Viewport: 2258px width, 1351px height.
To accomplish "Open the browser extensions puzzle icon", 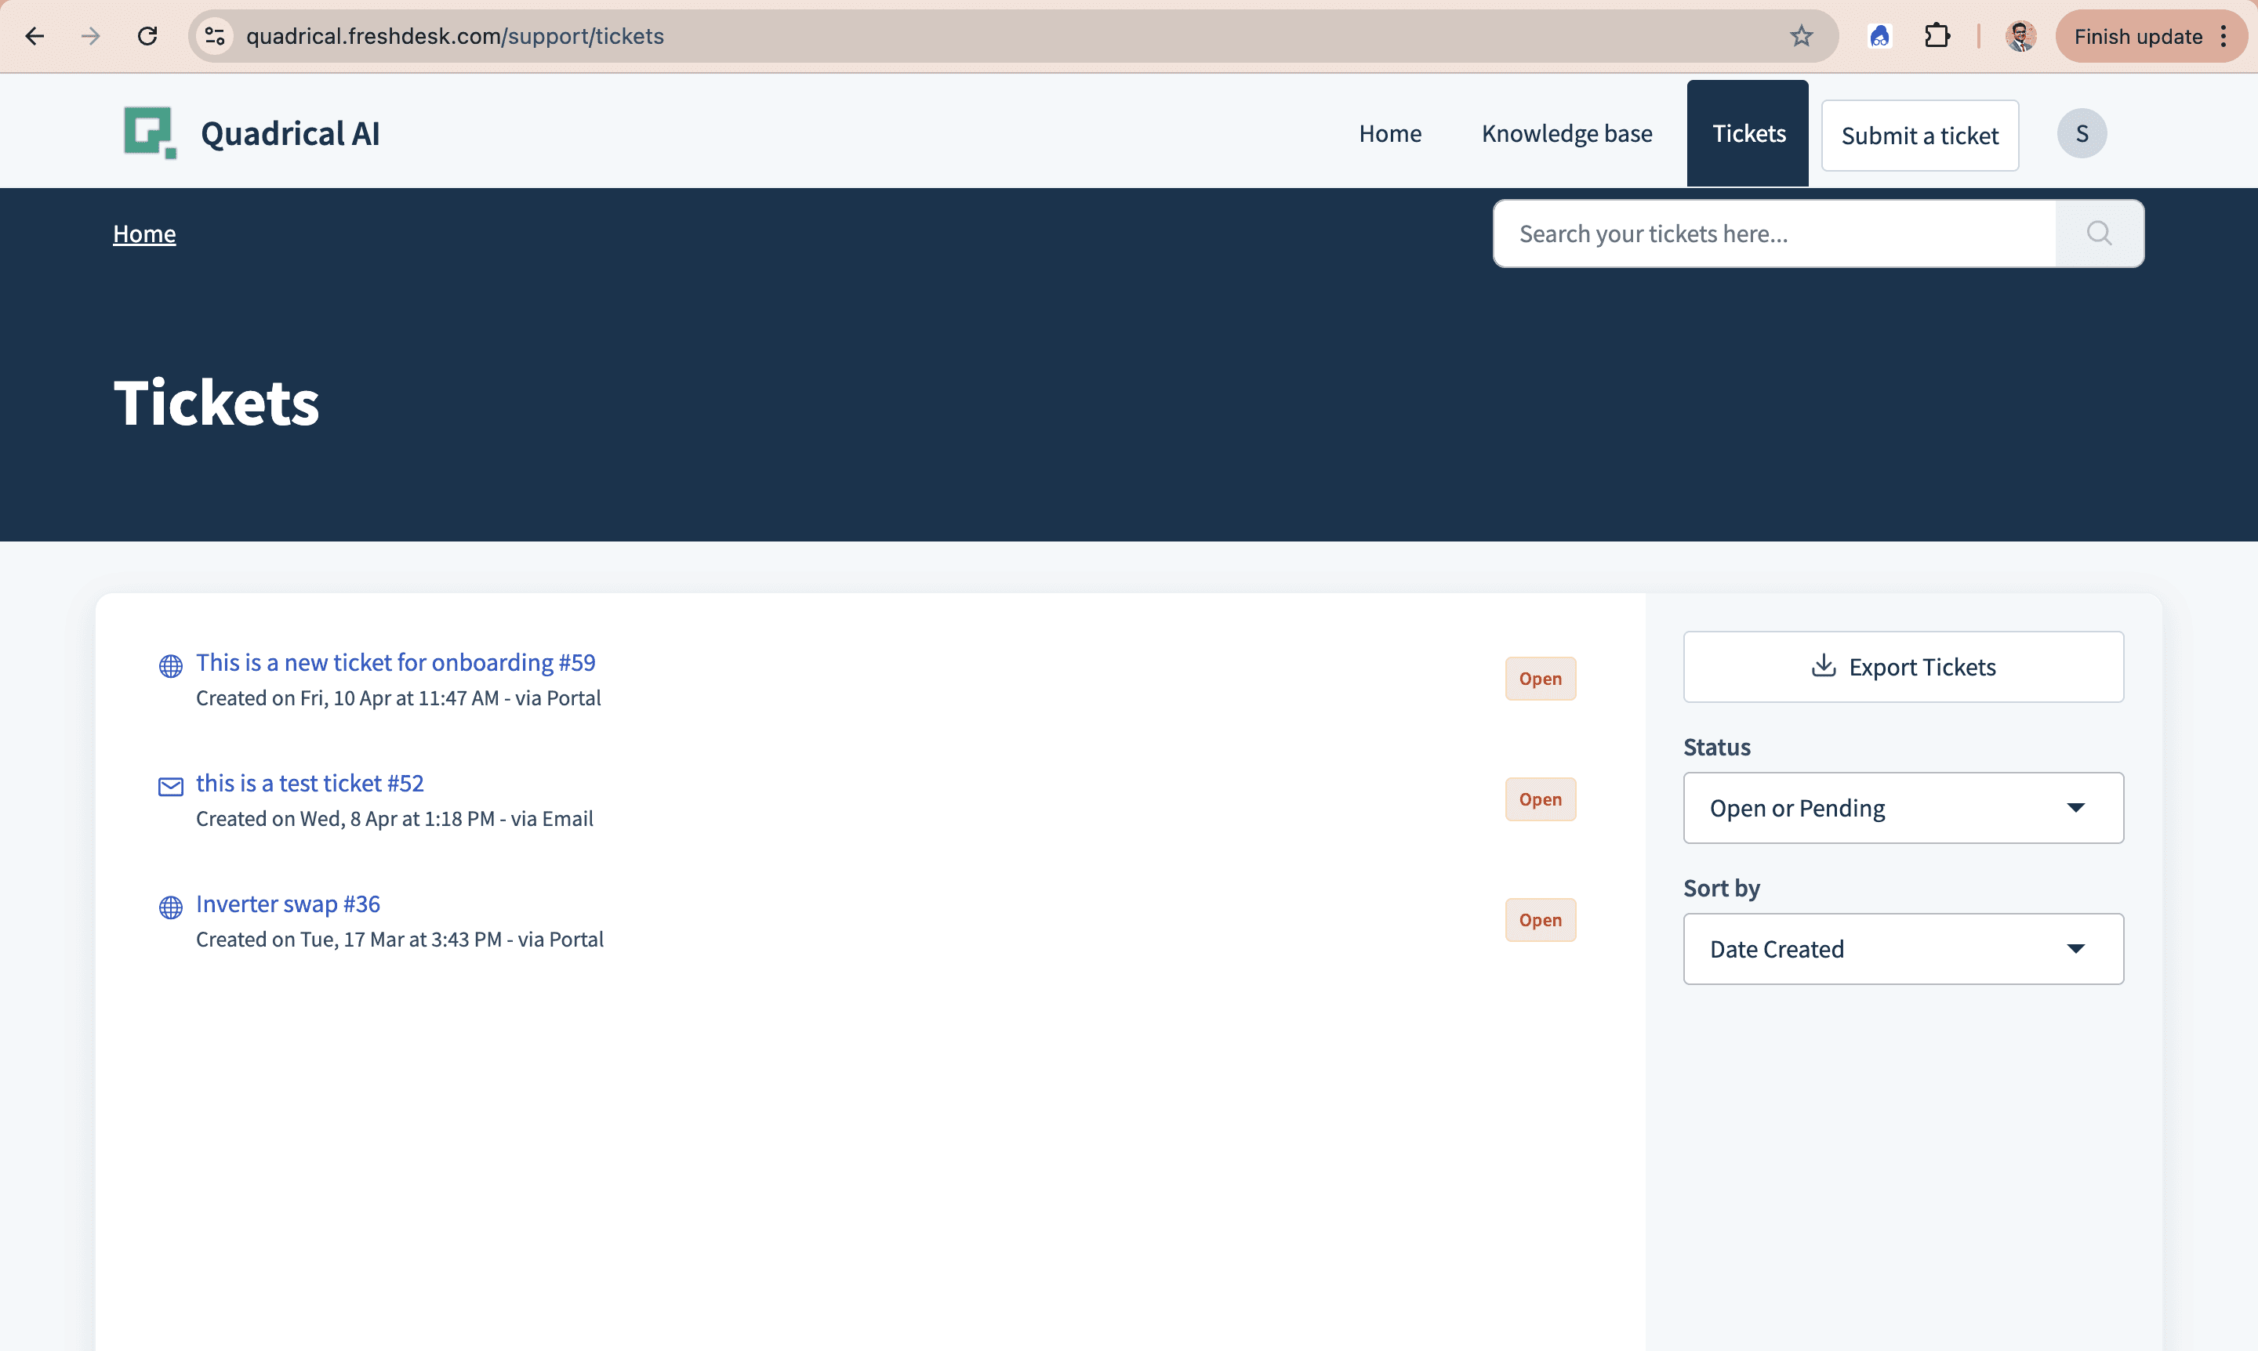I will [1937, 36].
